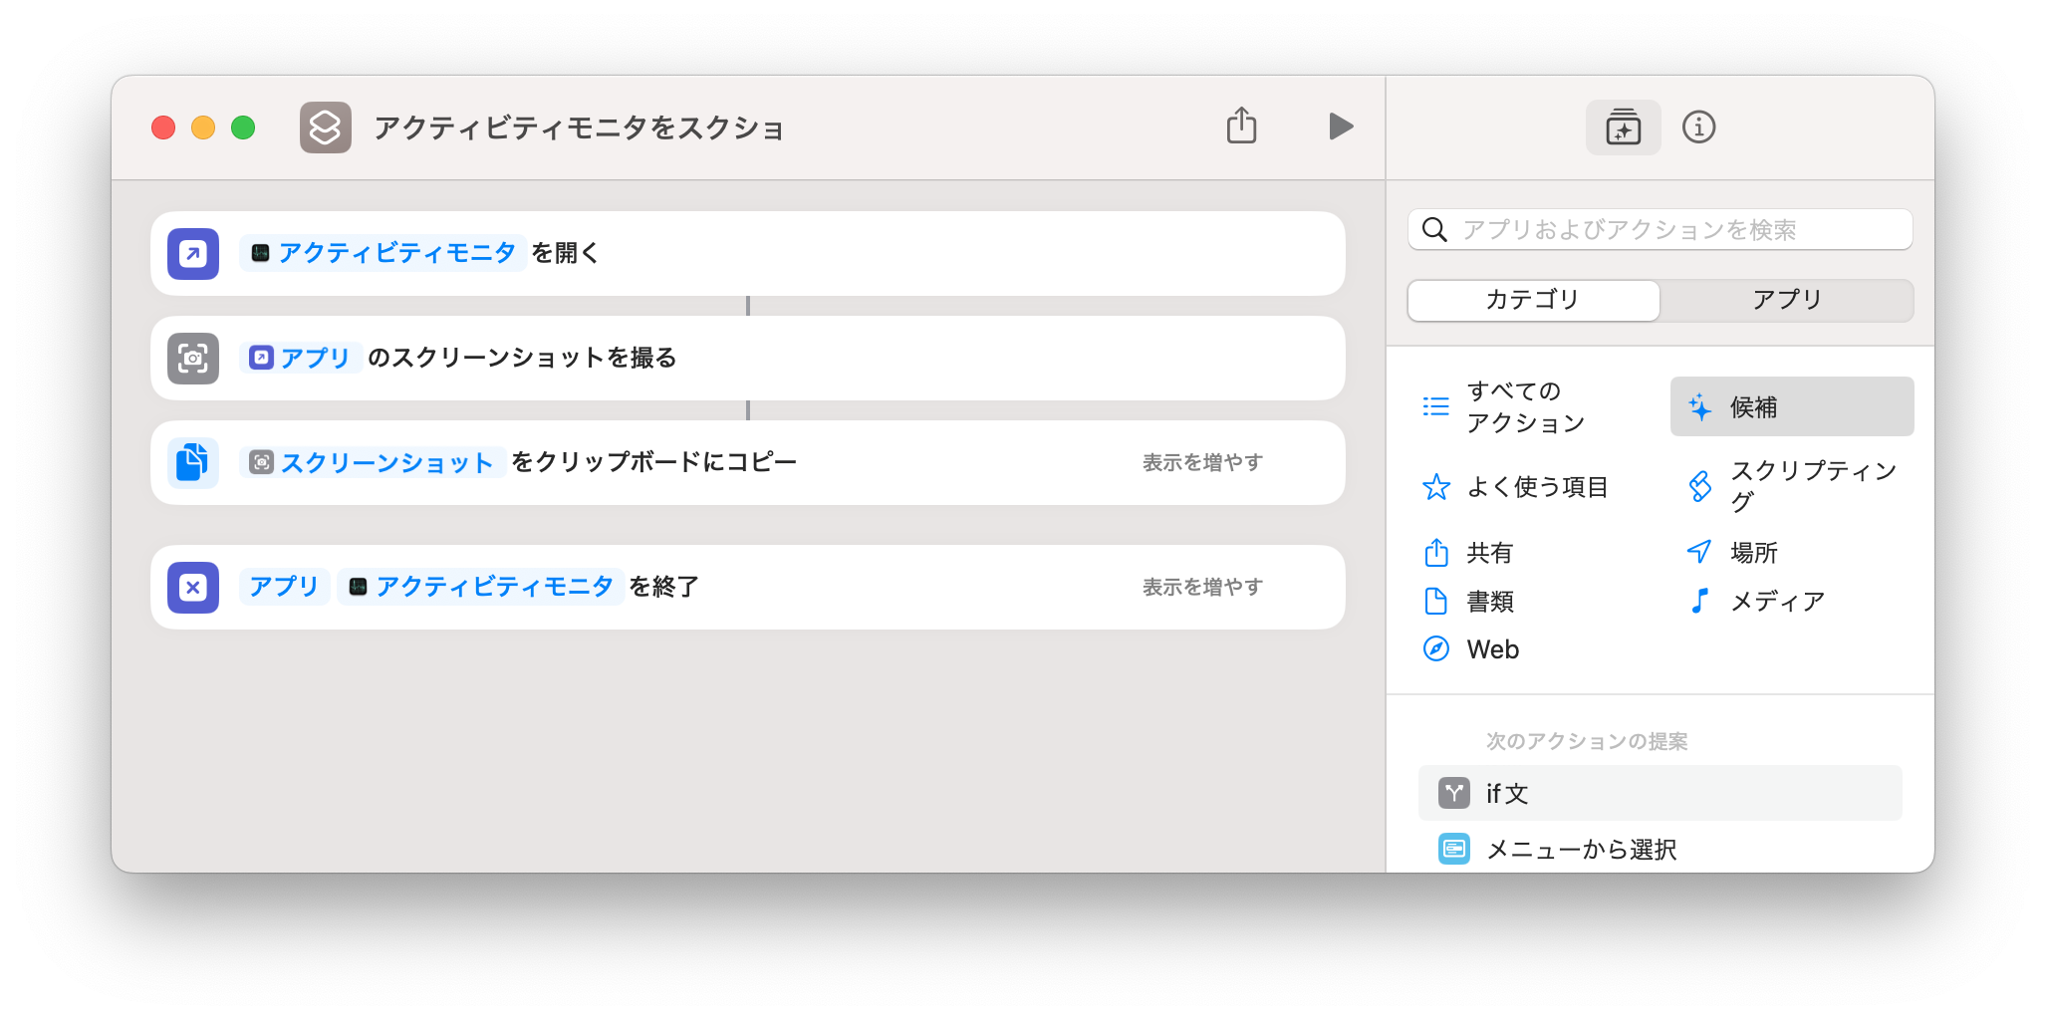Click the star icon for よく使う項目
This screenshot has width=2046, height=1020.
(x=1435, y=487)
